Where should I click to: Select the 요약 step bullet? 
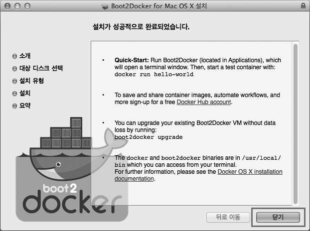14,106
